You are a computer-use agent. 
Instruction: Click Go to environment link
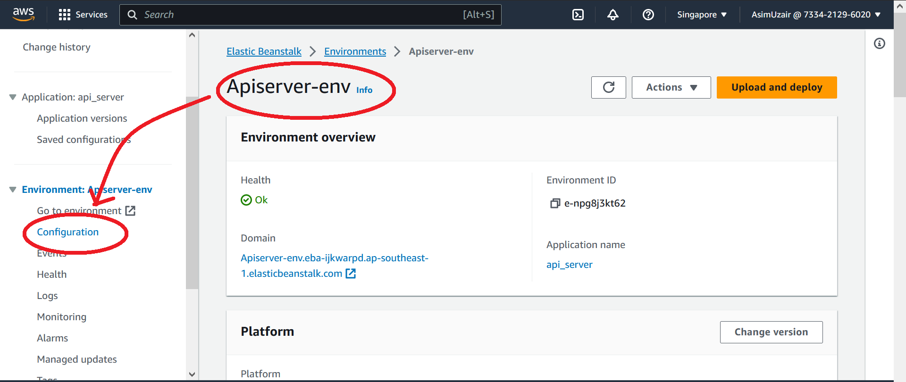click(x=79, y=211)
